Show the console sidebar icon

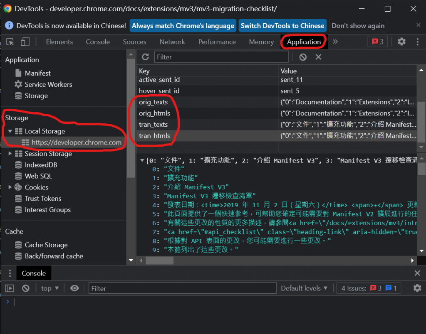coord(10,288)
